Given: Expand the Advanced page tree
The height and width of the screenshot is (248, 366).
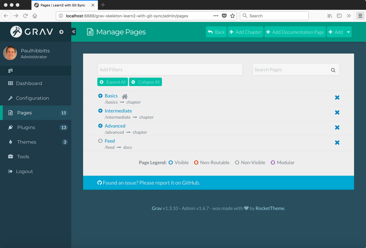Looking at the screenshot, I should (x=100, y=126).
